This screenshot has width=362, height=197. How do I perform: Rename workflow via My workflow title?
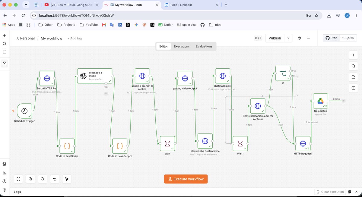pyautogui.click(x=51, y=38)
